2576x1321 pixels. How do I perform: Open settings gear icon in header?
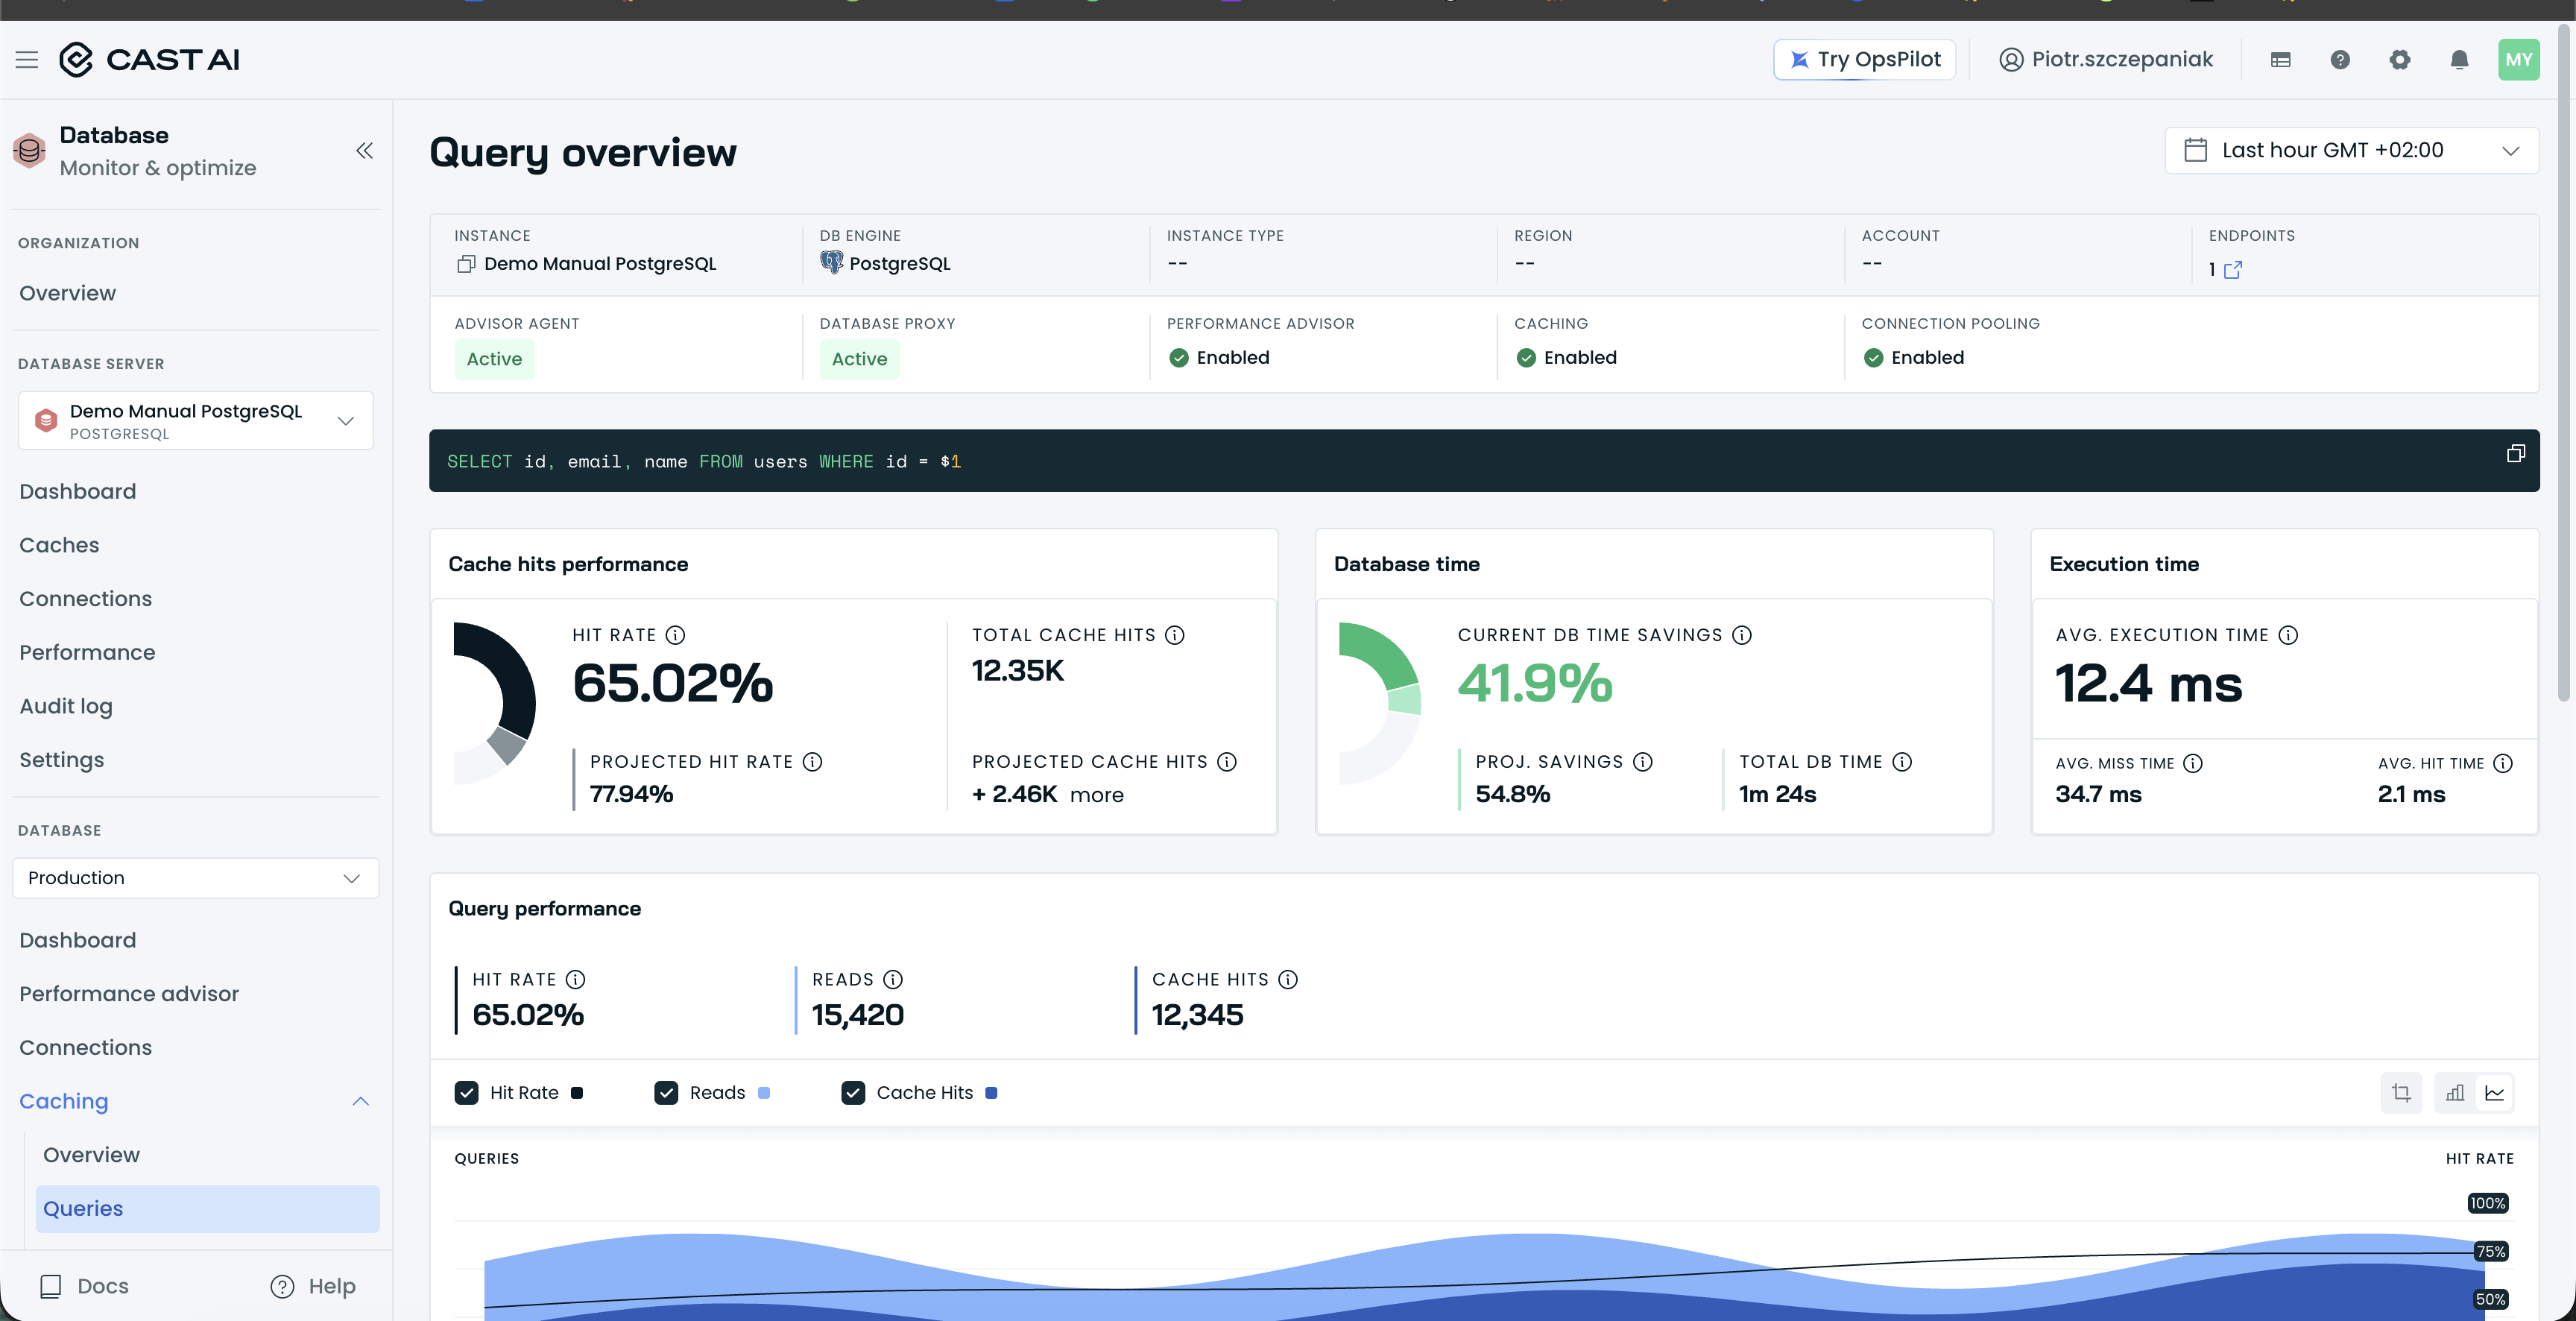2400,59
